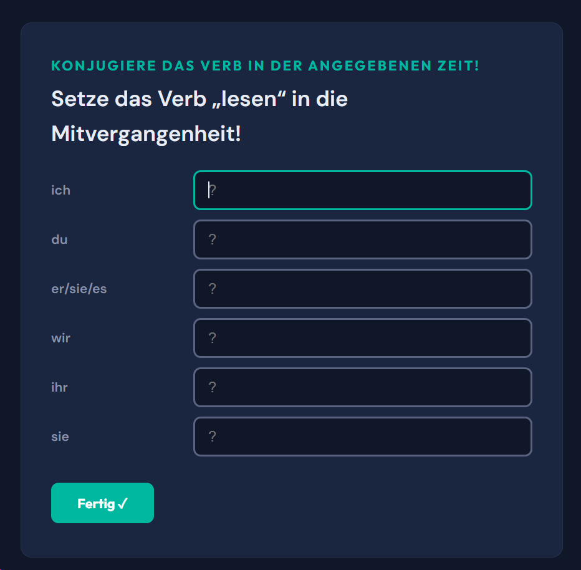Click the heading Konjugiere das Verb text
Screen dimensions: 581x570
(264, 65)
